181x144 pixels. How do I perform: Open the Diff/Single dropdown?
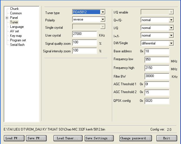pos(157,43)
